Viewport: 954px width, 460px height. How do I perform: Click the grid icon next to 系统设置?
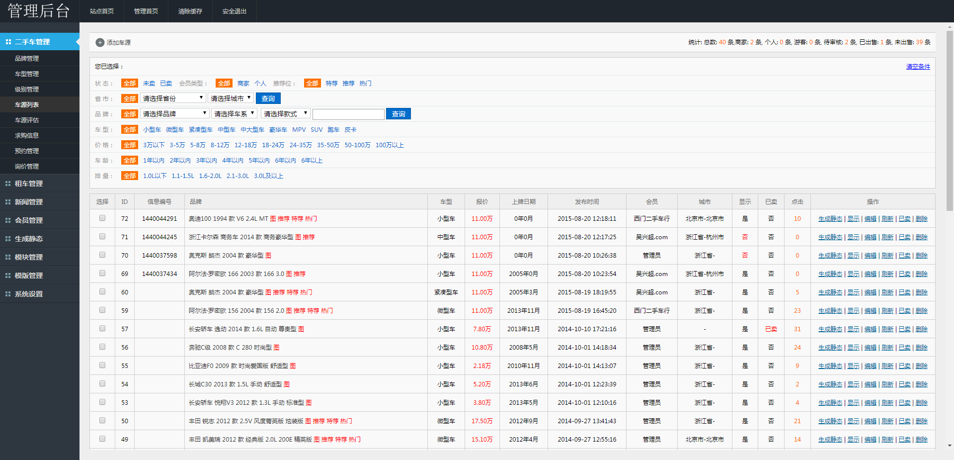8,294
